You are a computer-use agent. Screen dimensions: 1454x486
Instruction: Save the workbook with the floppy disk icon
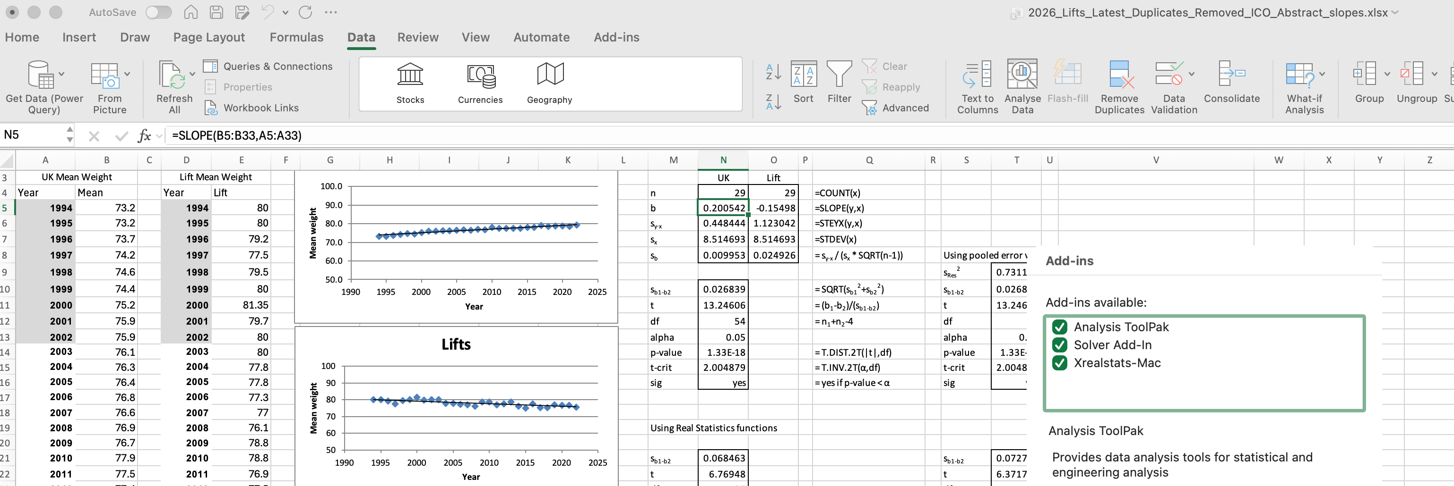pos(216,12)
